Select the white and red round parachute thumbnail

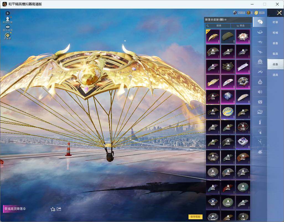click(x=243, y=36)
